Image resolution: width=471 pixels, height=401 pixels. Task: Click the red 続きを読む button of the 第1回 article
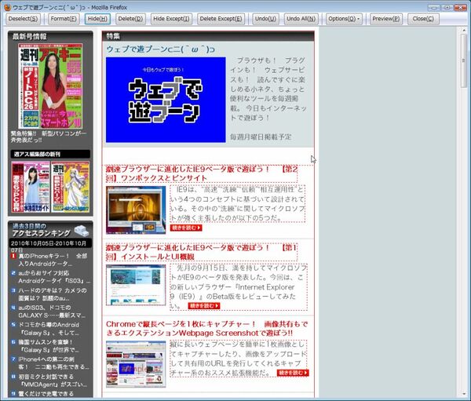204,306
